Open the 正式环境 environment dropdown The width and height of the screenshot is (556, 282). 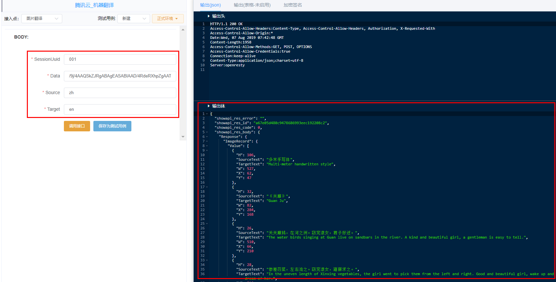[168, 19]
